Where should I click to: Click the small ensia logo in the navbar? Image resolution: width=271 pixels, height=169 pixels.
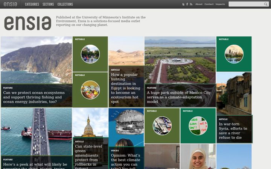11,4
